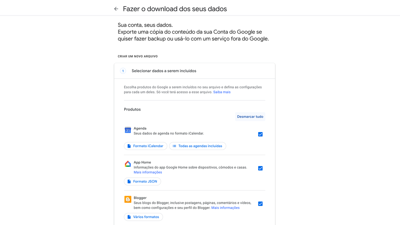
Task: Open the Vários formatos options
Action: [x=143, y=217]
